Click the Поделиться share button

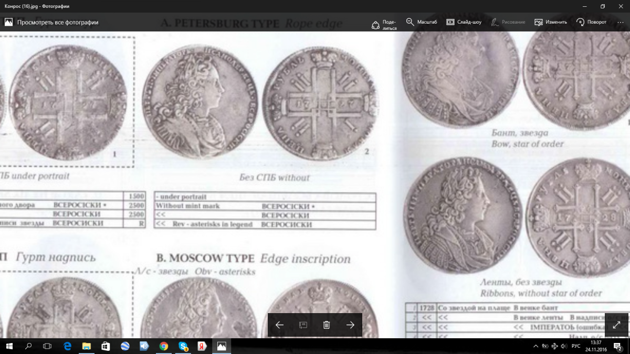coord(384,24)
